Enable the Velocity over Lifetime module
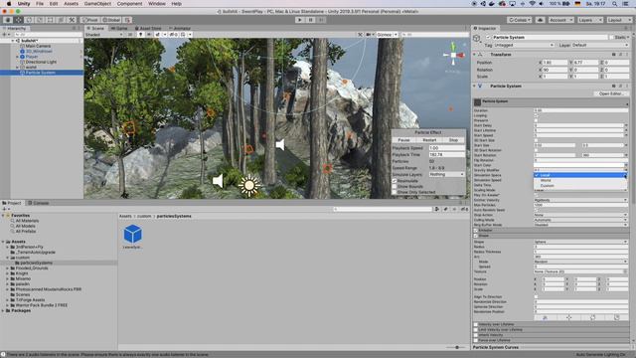 point(476,324)
